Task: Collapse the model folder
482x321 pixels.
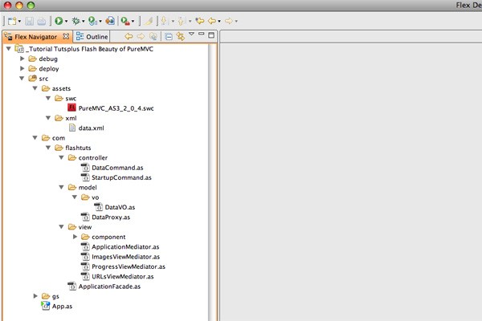Action: 62,187
